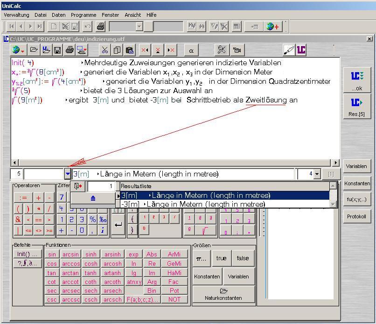Open settings with crossed tools icon
The image size is (376, 324).
click(222, 50)
